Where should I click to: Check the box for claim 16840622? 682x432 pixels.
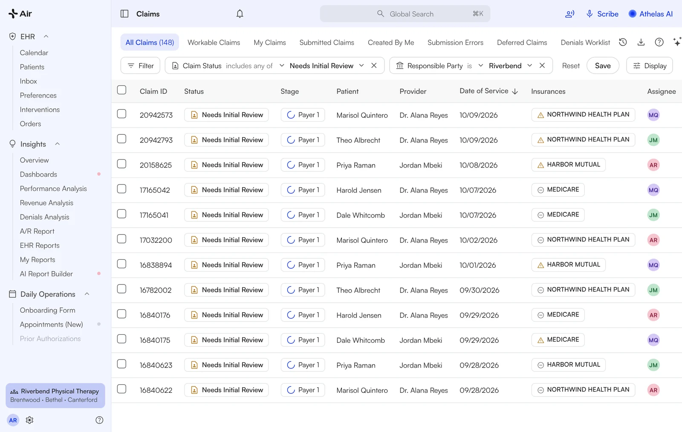(121, 389)
